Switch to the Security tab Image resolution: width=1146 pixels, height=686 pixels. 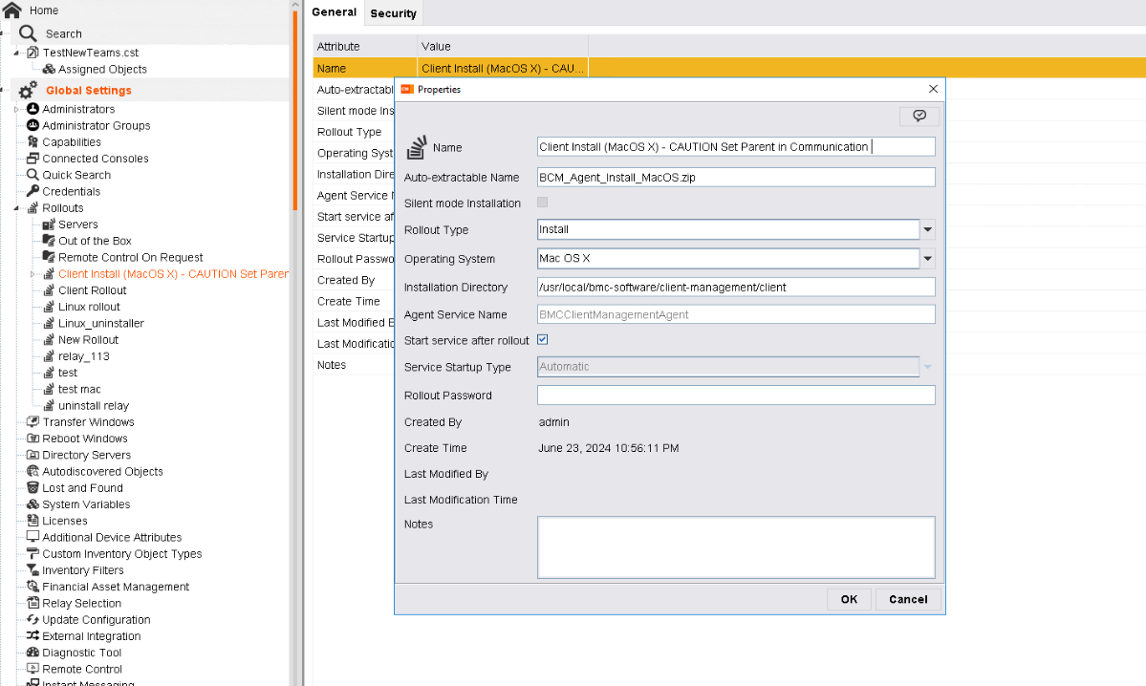click(x=393, y=13)
